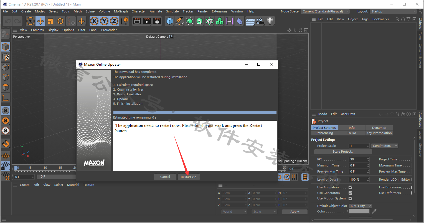Toggle Use Animation checkbox
Screen dimensions: 424x223
point(350,187)
